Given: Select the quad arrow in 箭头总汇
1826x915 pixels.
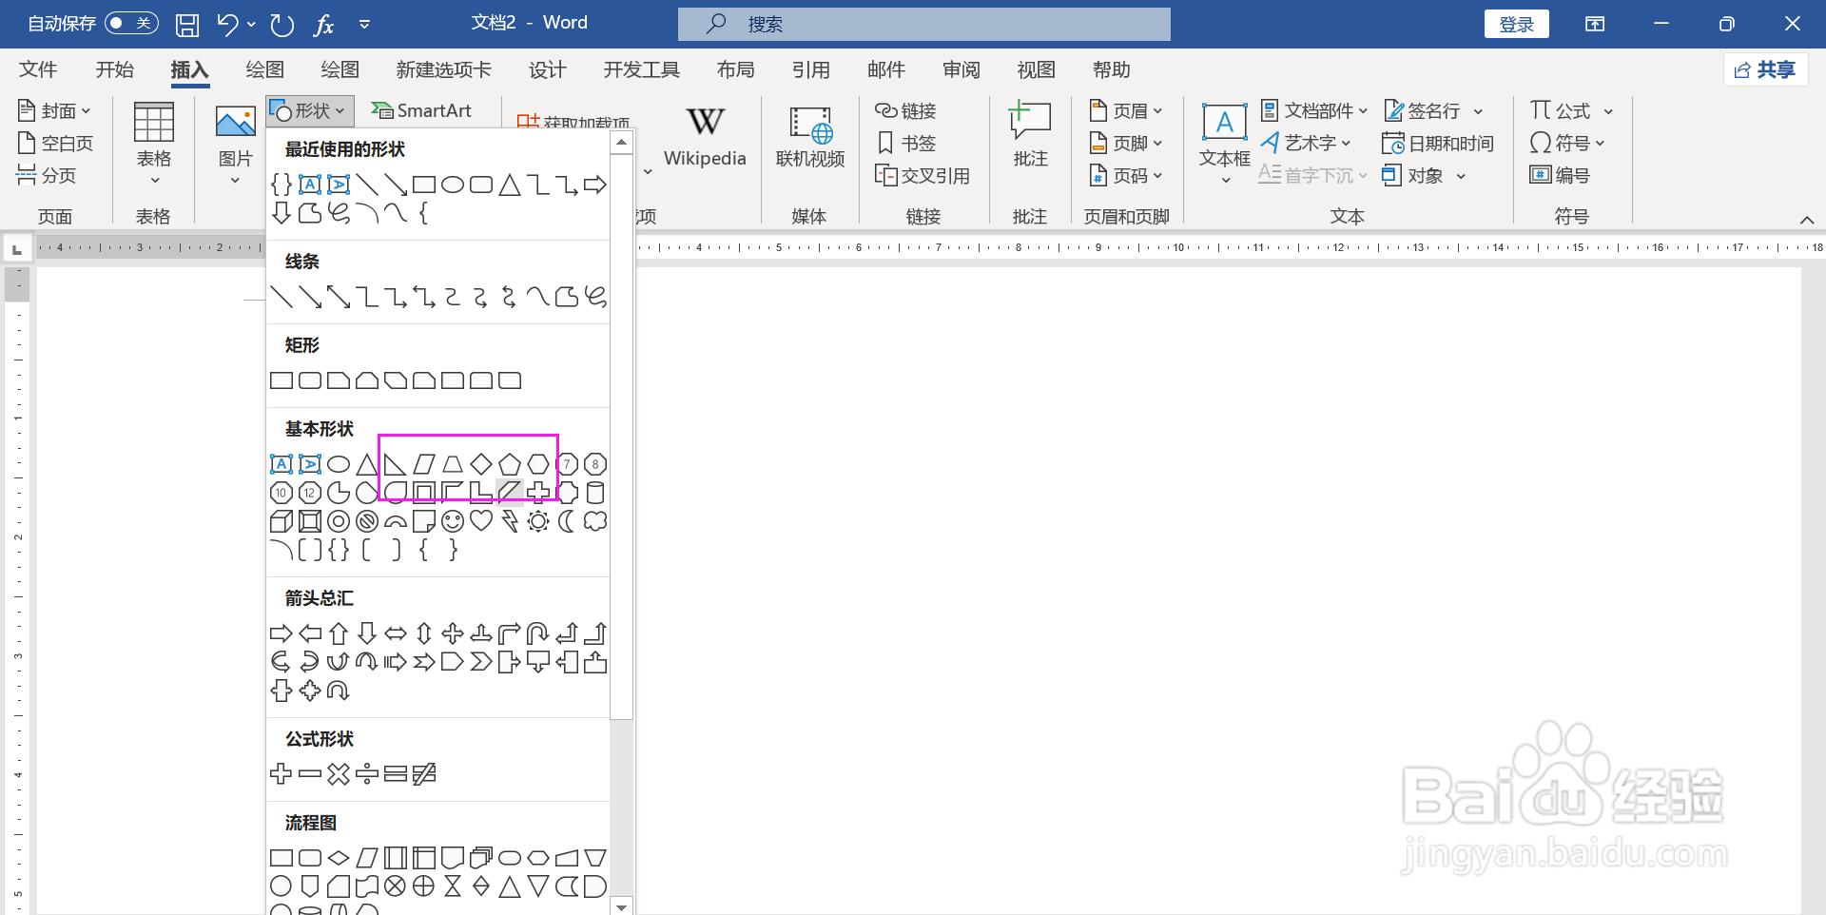Looking at the screenshot, I should 453,633.
